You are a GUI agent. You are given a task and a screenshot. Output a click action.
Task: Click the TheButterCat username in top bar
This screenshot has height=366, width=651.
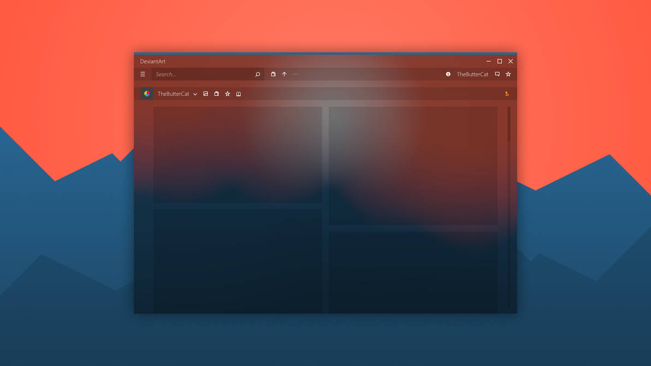coord(472,74)
